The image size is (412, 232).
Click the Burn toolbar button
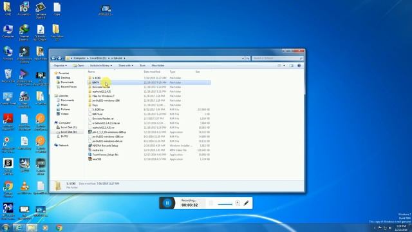click(x=142, y=66)
